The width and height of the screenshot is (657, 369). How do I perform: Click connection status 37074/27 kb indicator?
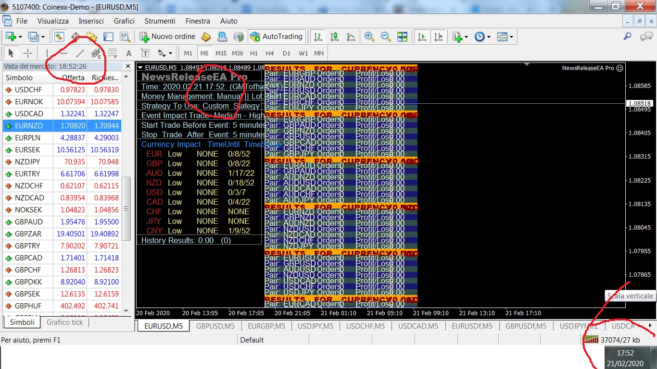pos(612,340)
